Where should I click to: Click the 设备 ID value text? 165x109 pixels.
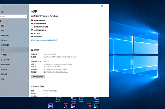(58, 64)
